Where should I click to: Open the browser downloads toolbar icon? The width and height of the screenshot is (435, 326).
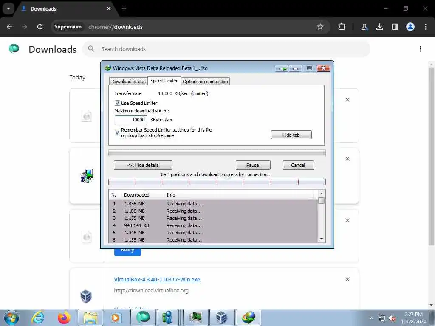(x=379, y=27)
